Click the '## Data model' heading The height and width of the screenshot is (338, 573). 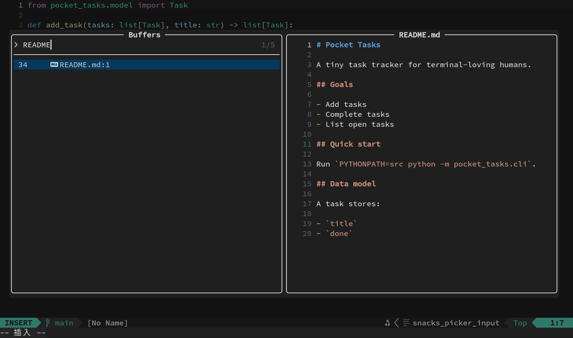tap(346, 184)
